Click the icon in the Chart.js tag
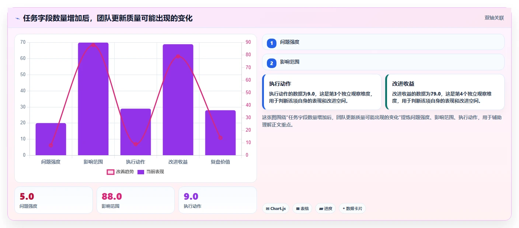519x228 pixels. [268, 209]
